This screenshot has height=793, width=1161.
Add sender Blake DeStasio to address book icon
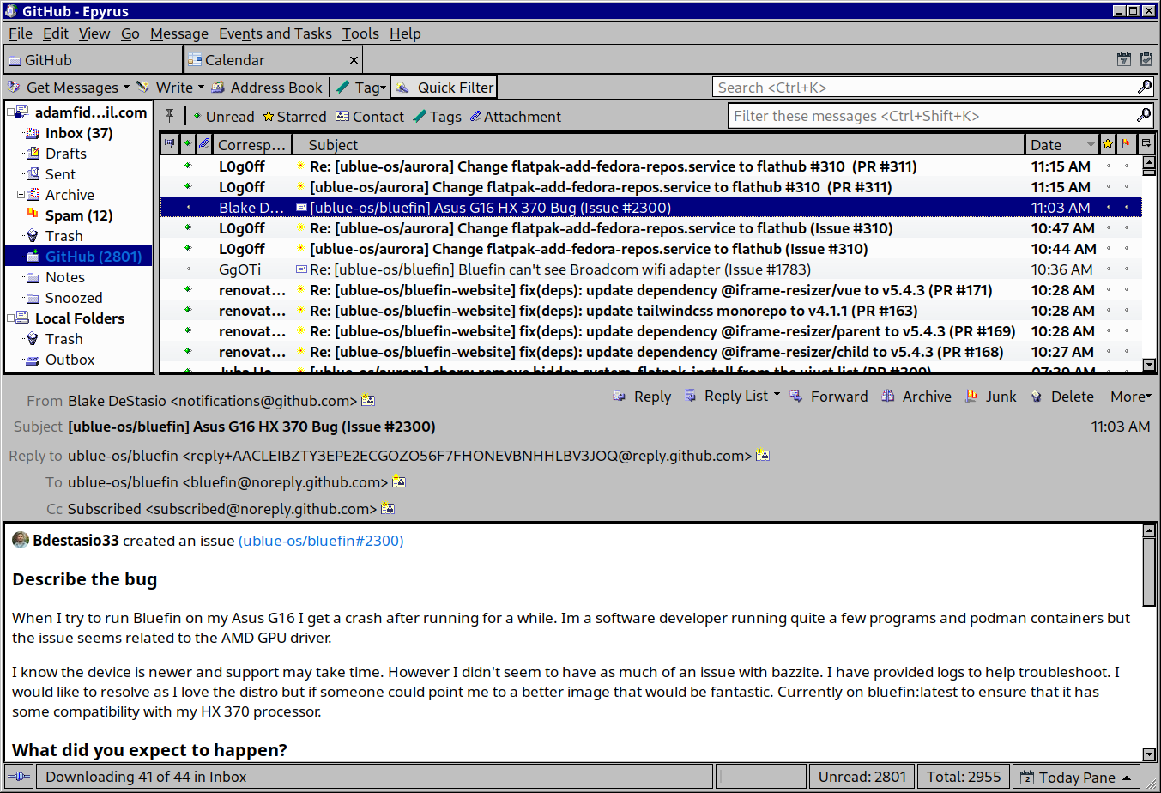click(368, 400)
